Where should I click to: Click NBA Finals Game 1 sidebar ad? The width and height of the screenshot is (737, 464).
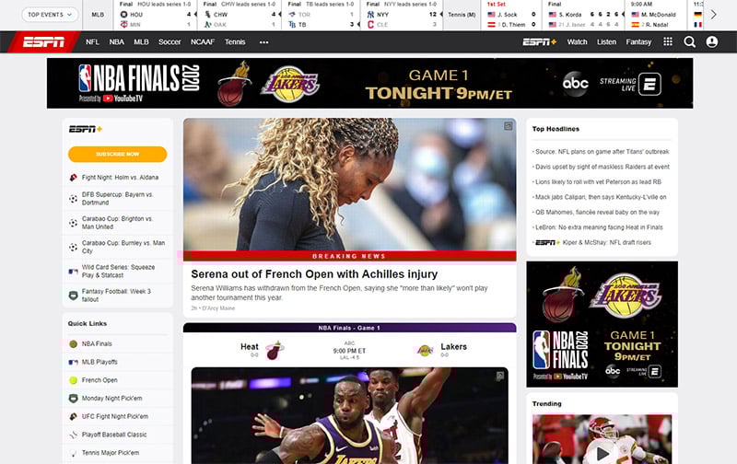click(602, 324)
